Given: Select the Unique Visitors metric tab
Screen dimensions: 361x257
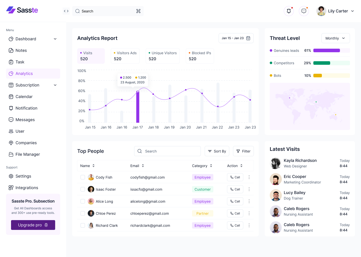Looking at the screenshot, I should click(x=162, y=56).
